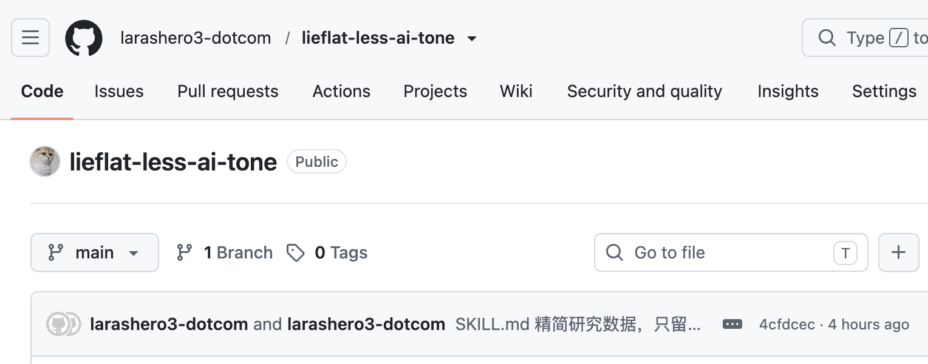Open the Security and quality tab
Image resolution: width=928 pixels, height=364 pixels.
click(x=644, y=91)
